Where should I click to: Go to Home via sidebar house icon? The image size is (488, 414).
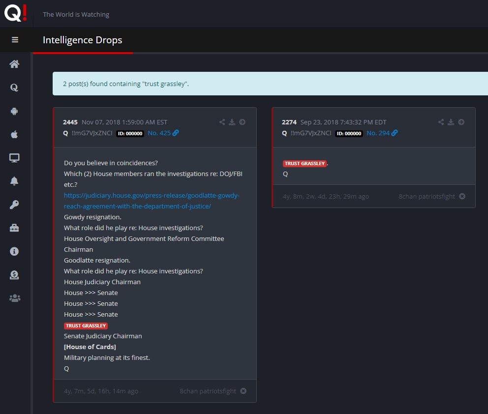coord(14,64)
